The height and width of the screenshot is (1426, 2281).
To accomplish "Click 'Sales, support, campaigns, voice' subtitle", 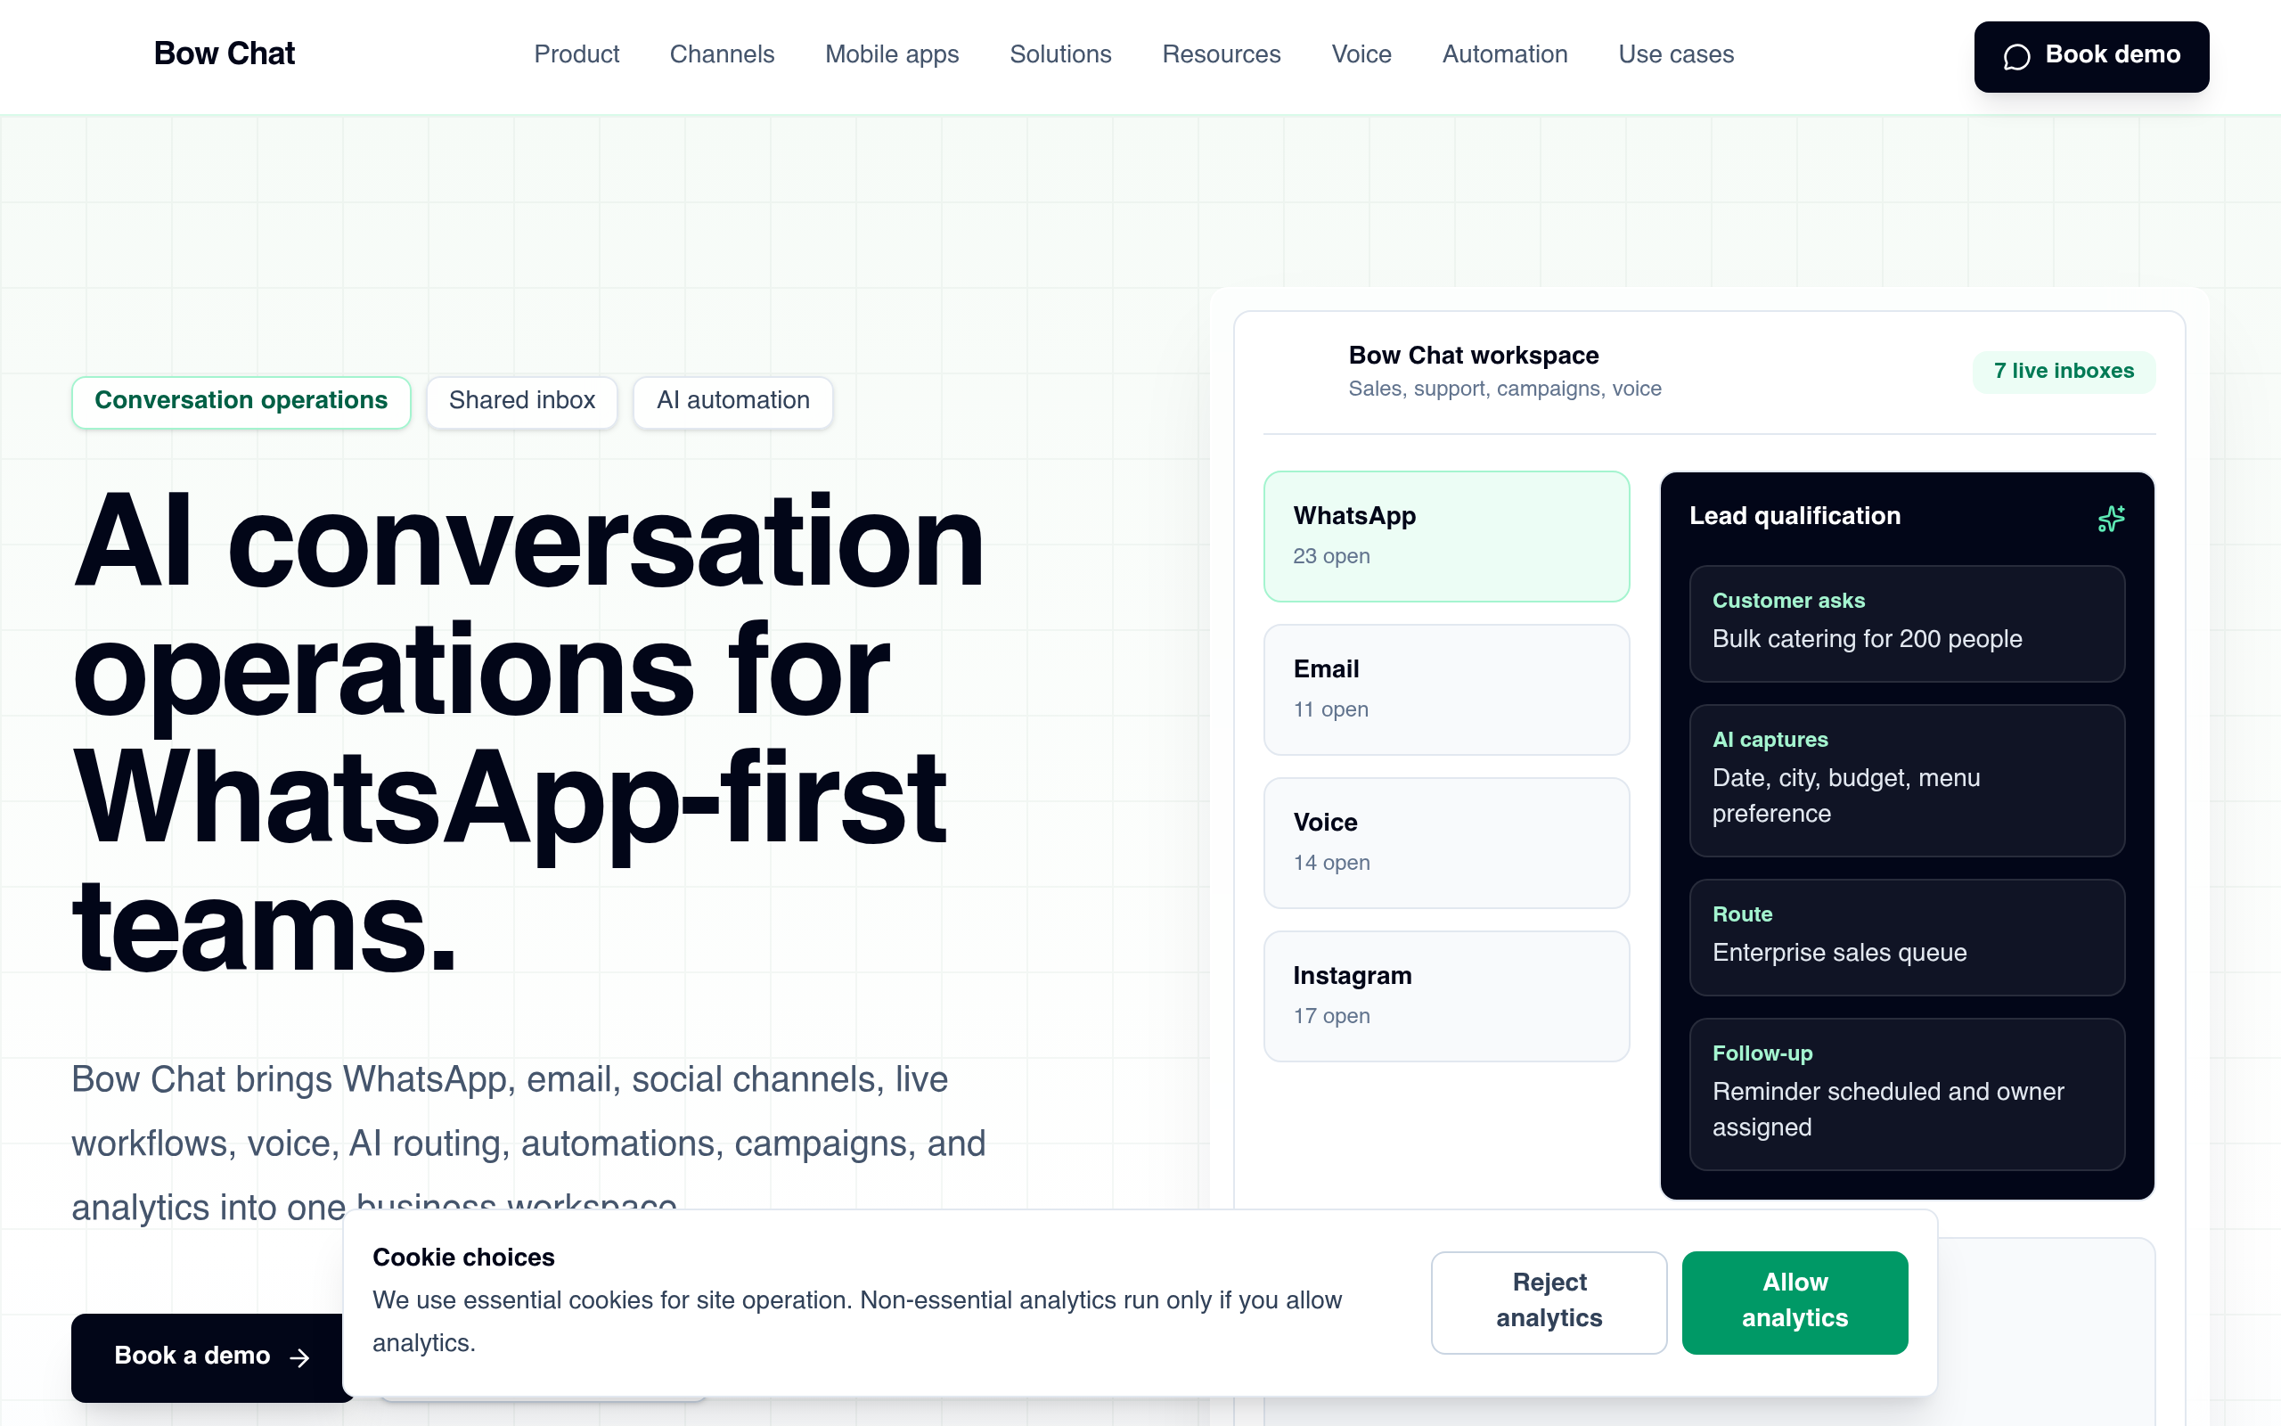I will click(1504, 389).
